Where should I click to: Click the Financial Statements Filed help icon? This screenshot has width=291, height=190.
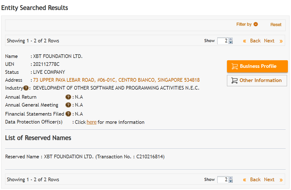pos(68,114)
